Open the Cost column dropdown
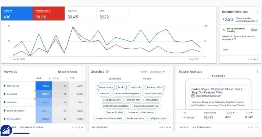Image resolution: width=262 pixels, height=137 pixels. tap(43, 78)
